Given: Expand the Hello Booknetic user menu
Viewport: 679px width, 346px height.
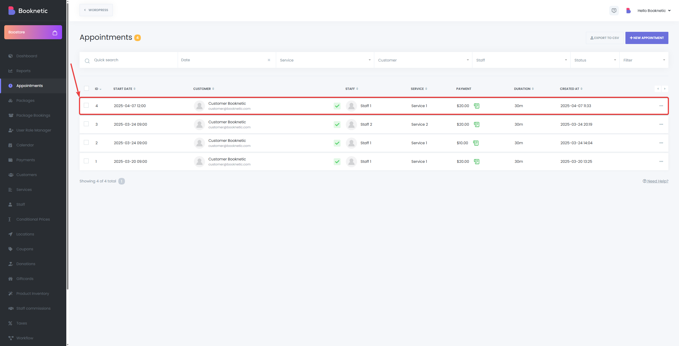Looking at the screenshot, I should pyautogui.click(x=654, y=11).
